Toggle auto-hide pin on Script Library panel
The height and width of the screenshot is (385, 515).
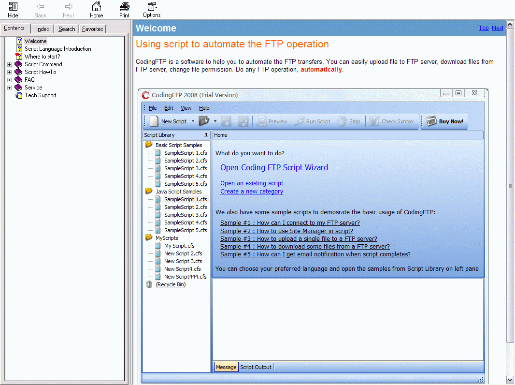(x=206, y=134)
